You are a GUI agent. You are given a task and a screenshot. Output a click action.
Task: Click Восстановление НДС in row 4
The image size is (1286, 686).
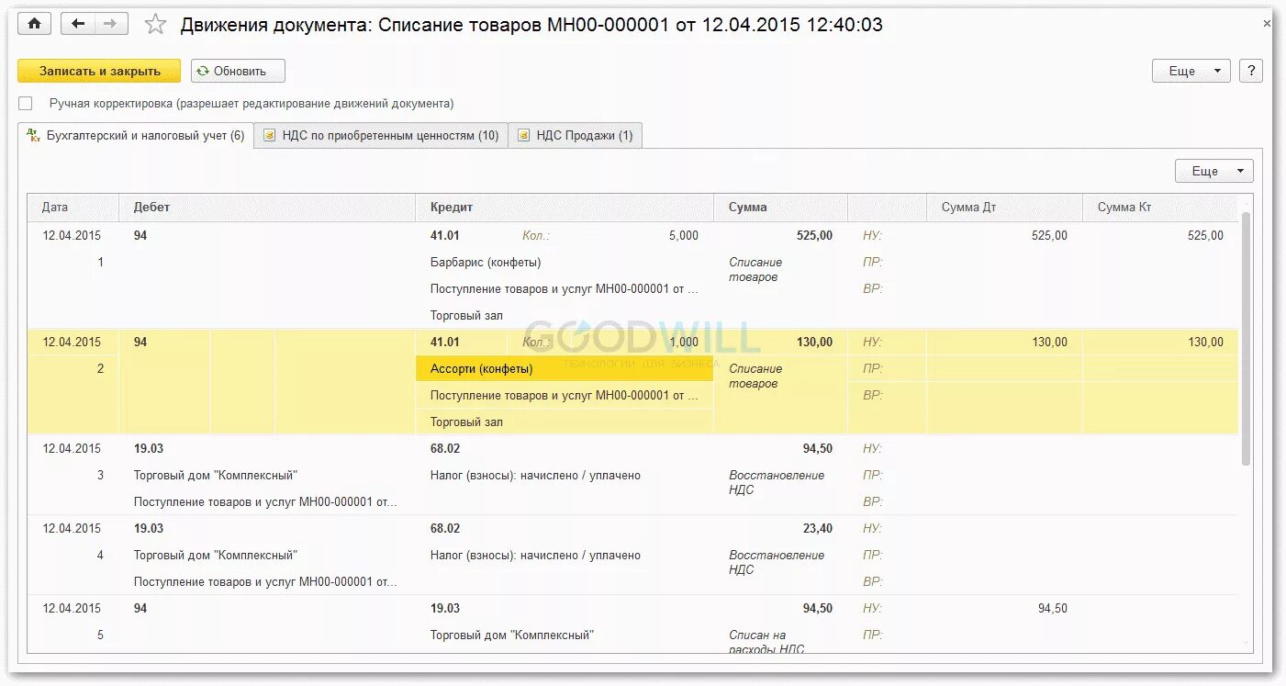coord(777,562)
